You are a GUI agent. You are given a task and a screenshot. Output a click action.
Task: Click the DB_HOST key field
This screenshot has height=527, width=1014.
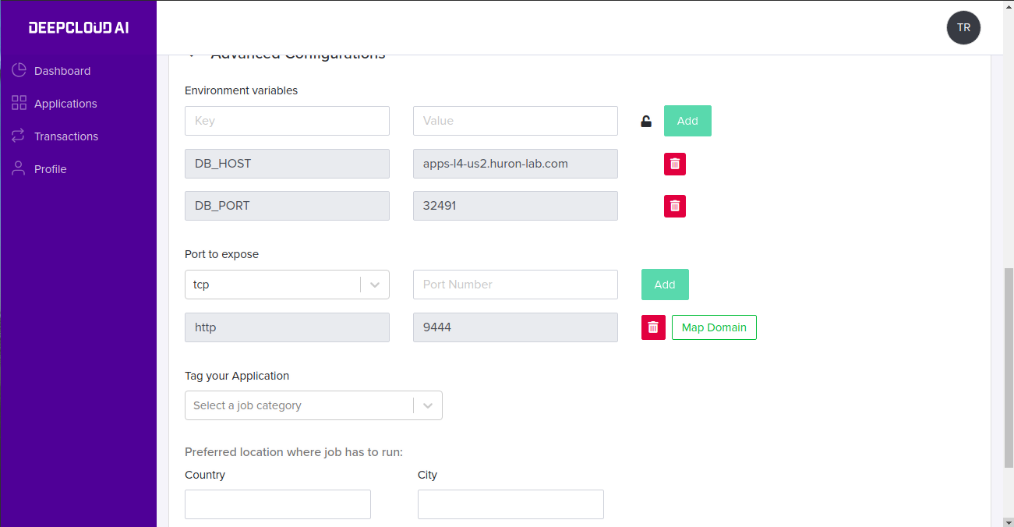point(287,164)
